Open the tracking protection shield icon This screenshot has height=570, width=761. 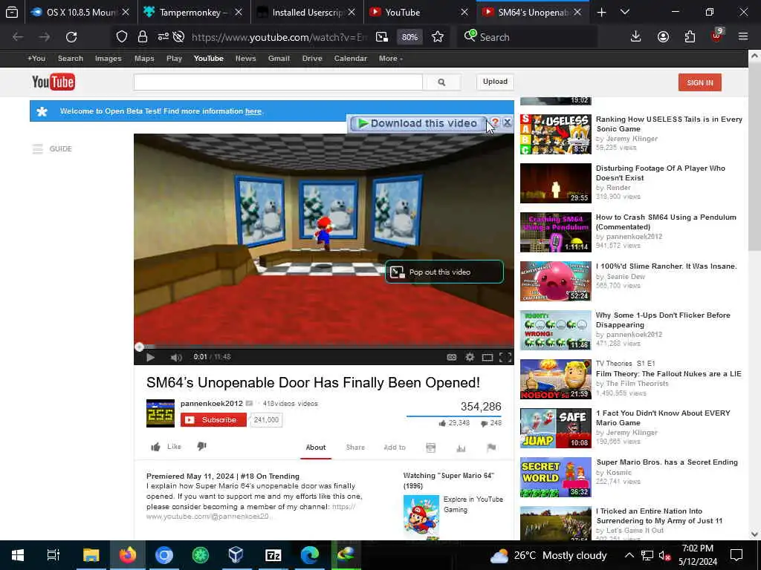point(121,37)
